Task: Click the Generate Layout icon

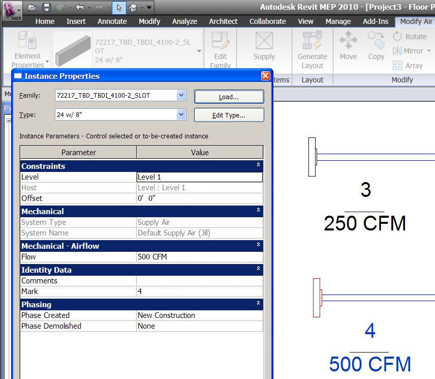Action: click(312, 41)
